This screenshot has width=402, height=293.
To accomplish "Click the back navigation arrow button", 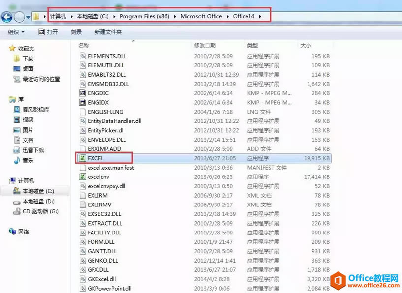I will point(7,17).
